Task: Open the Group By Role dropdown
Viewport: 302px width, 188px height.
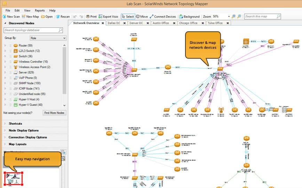Action: click(x=48, y=38)
